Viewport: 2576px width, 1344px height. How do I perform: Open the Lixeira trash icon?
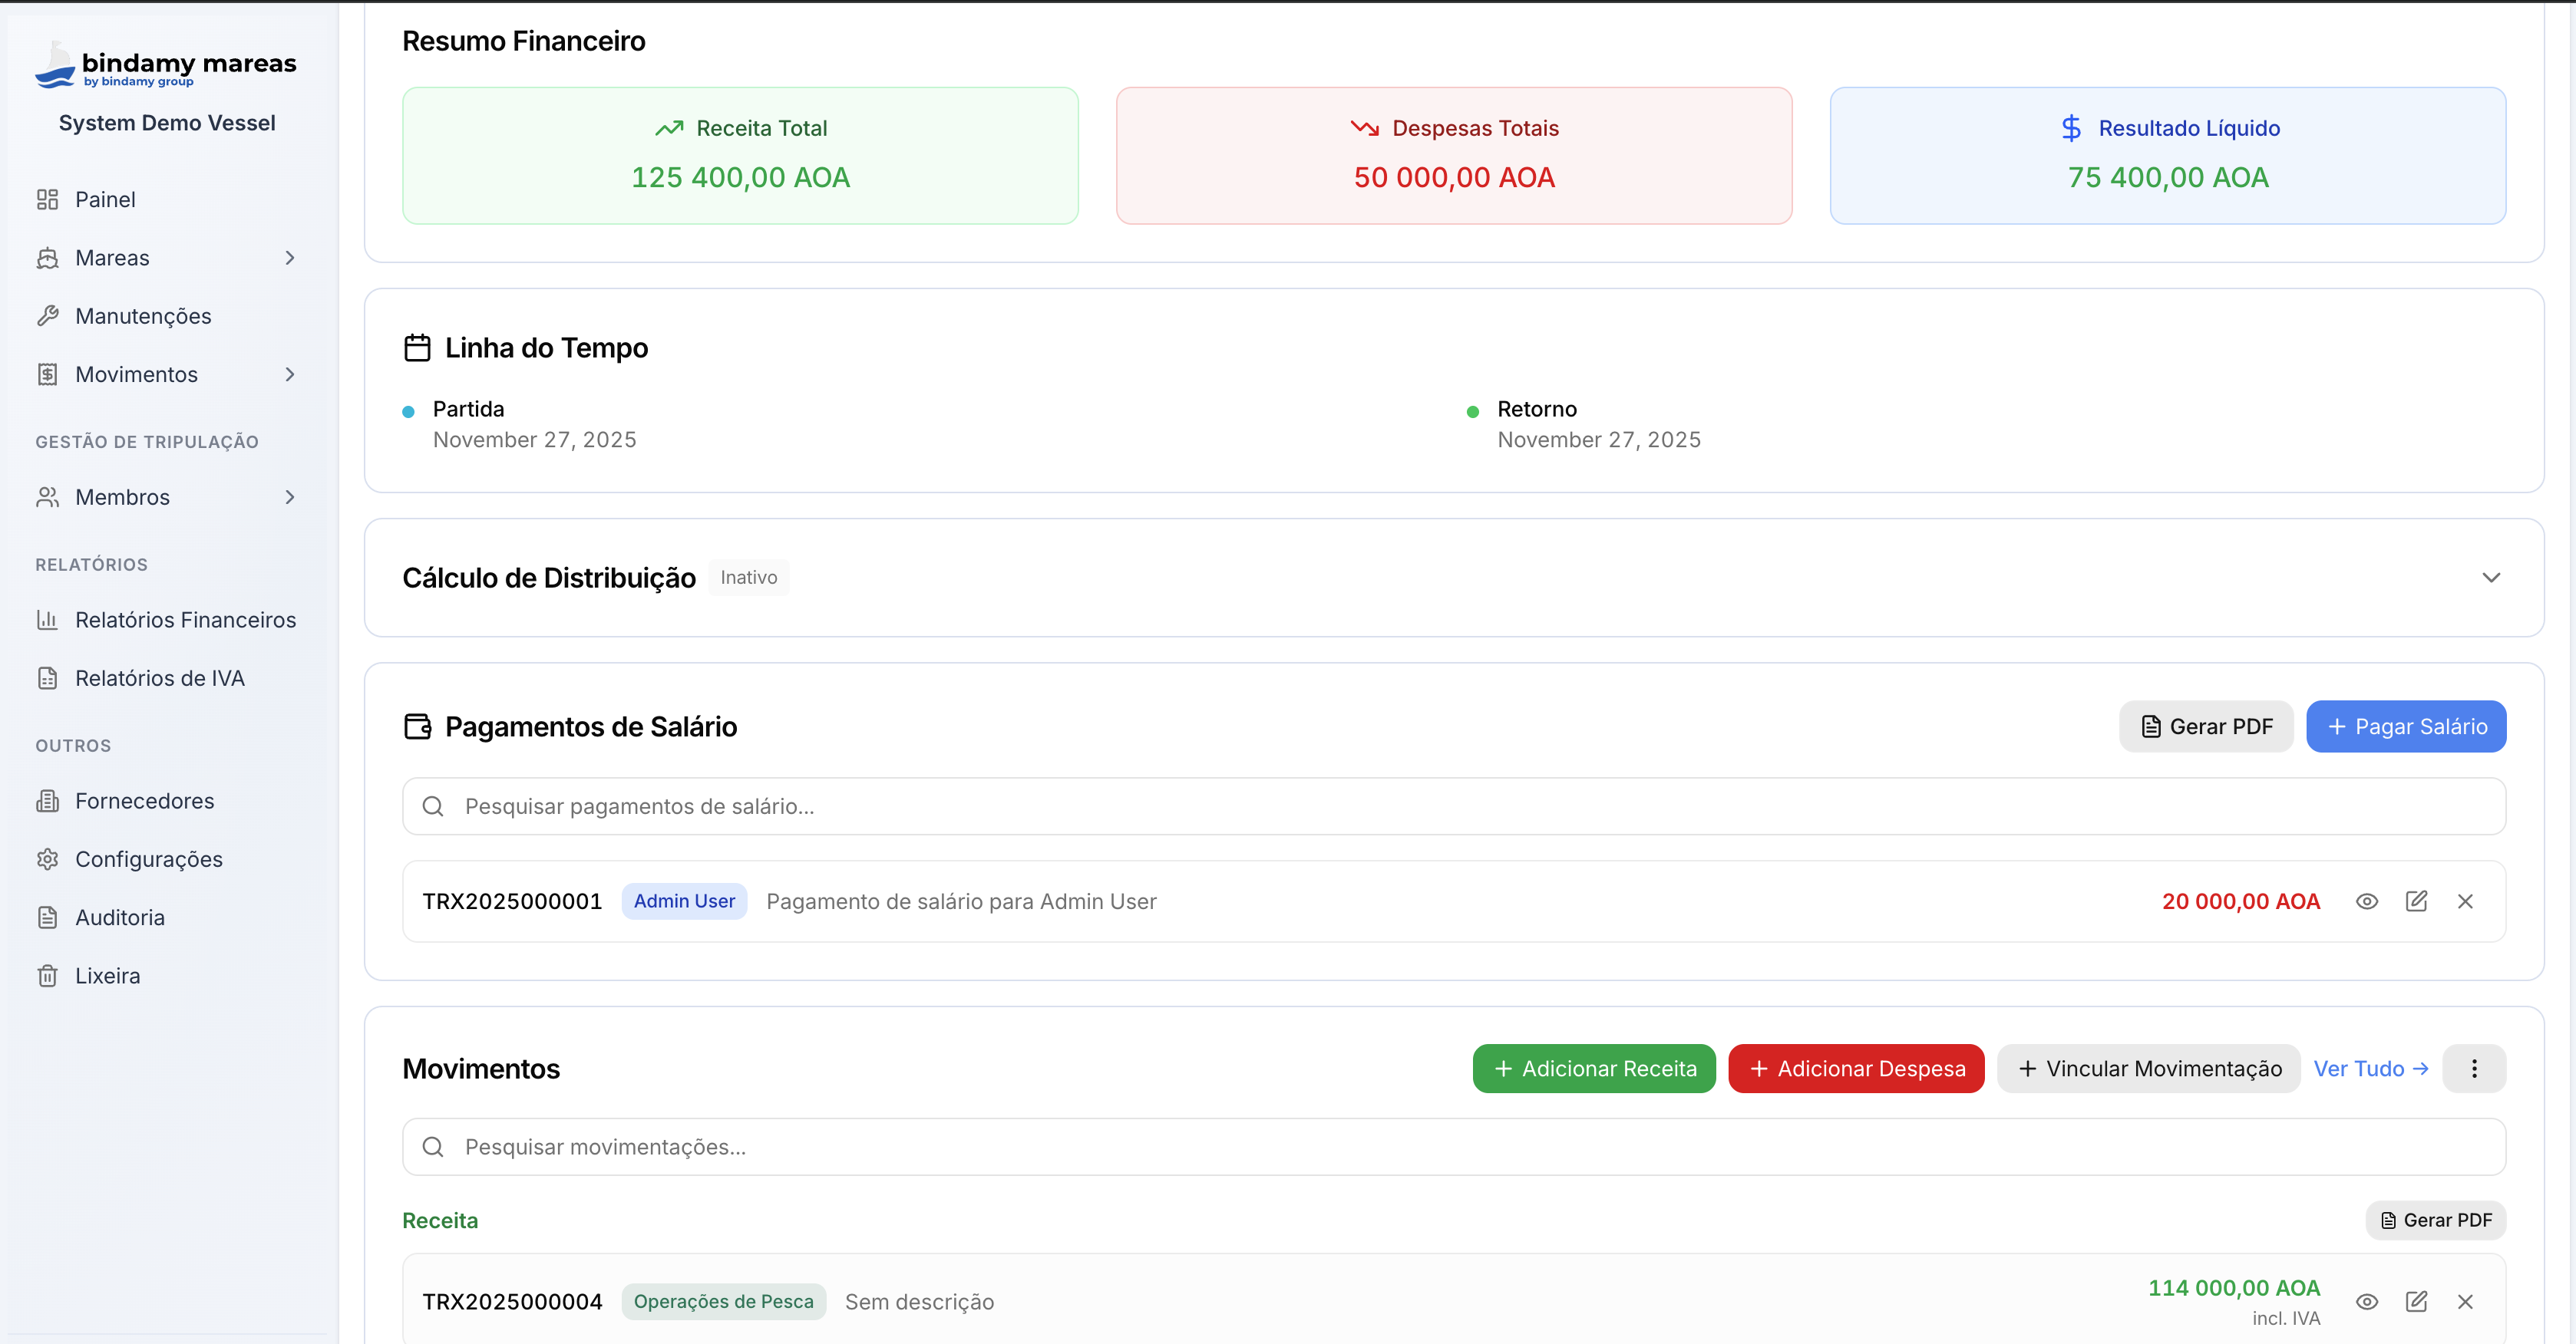point(49,975)
